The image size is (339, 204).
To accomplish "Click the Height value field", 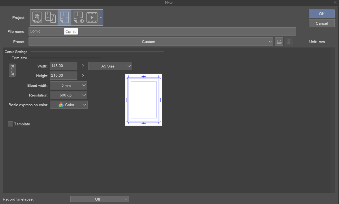I will (x=64, y=76).
